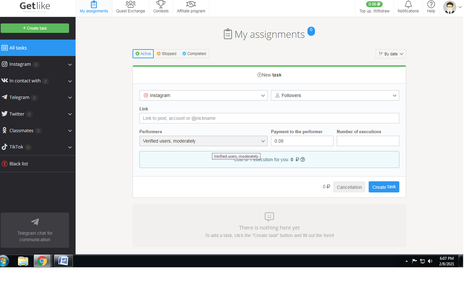Show hidden system tray icons
Viewport: 469px width, 293px height.
pyautogui.click(x=406, y=261)
